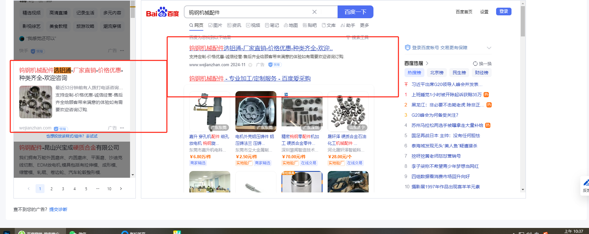Select the 旅游攻略 tag in mobile preview
This screenshot has width=589, height=234.
tap(85, 26)
